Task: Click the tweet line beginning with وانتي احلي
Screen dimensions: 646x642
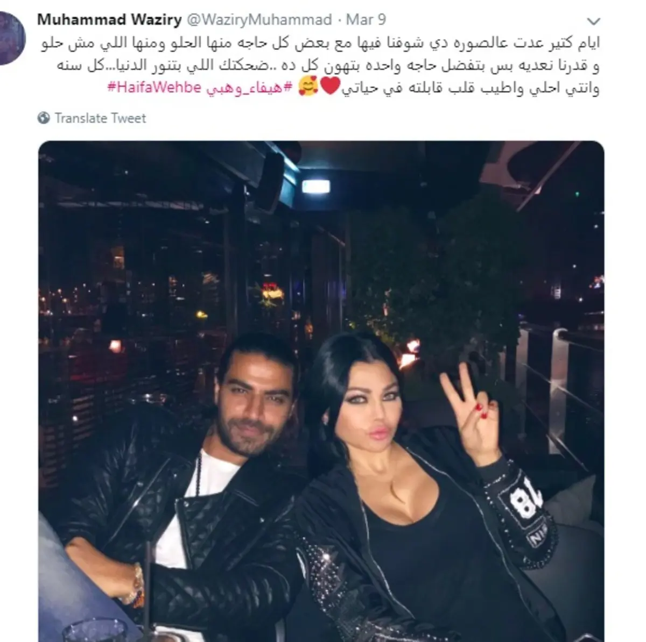Action: tap(353, 88)
